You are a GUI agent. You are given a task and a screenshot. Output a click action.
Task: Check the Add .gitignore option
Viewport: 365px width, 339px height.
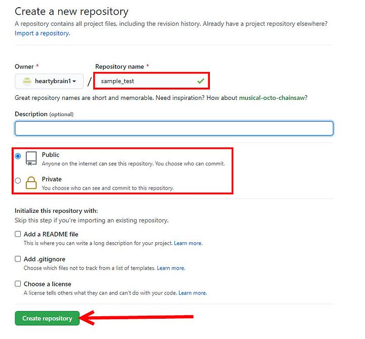coord(18,259)
